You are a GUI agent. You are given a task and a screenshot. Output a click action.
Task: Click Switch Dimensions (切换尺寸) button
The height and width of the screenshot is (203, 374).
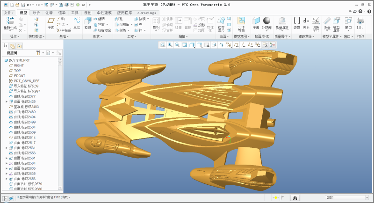pyautogui.click(x=316, y=24)
